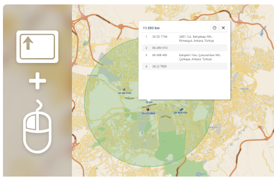The width and height of the screenshot is (274, 181).
Task: Click the Çankaya district label on map
Action: 213,127
